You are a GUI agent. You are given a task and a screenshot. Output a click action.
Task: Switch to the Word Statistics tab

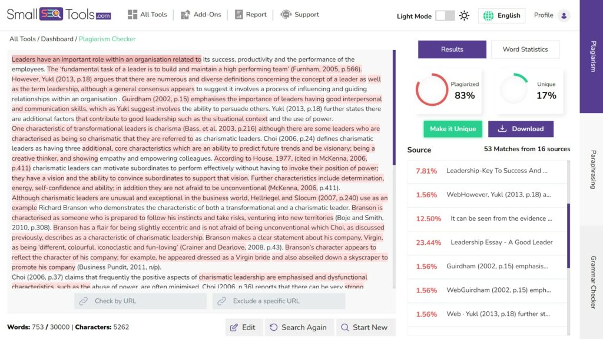525,49
